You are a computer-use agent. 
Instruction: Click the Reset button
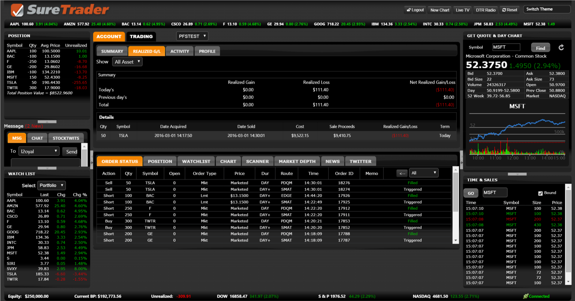pyautogui.click(x=510, y=10)
